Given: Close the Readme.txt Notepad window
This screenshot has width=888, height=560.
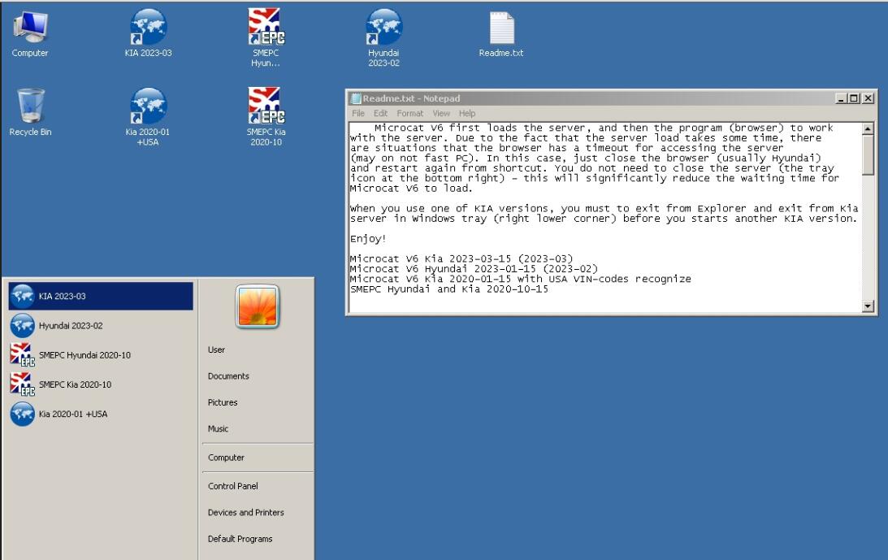Looking at the screenshot, I should tap(868, 98).
